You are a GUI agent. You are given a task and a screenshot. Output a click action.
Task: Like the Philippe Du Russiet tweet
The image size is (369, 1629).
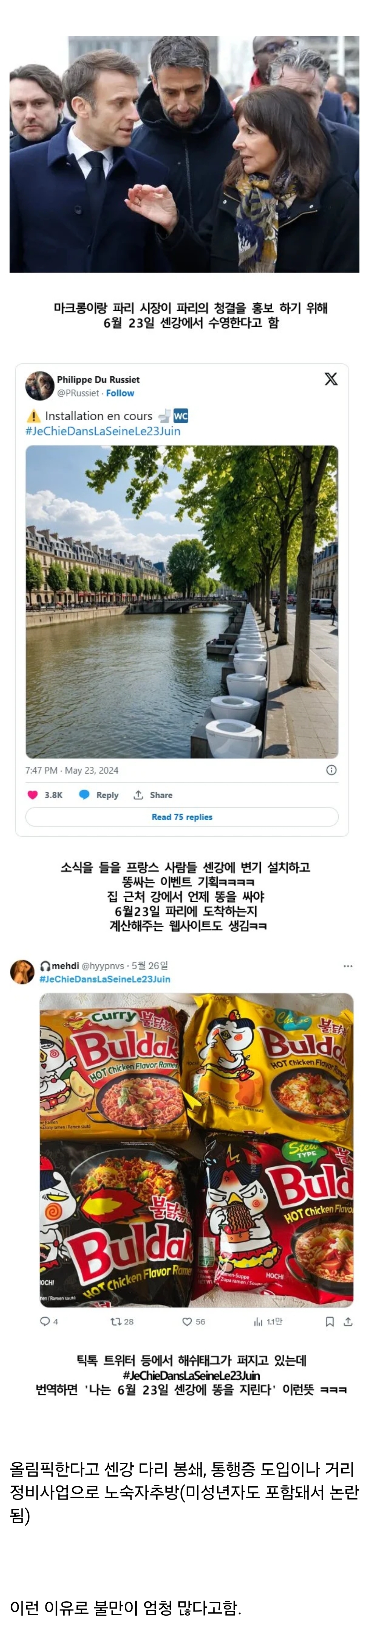[33, 795]
